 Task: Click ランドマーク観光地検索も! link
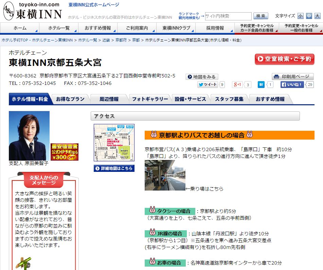tap(189, 16)
